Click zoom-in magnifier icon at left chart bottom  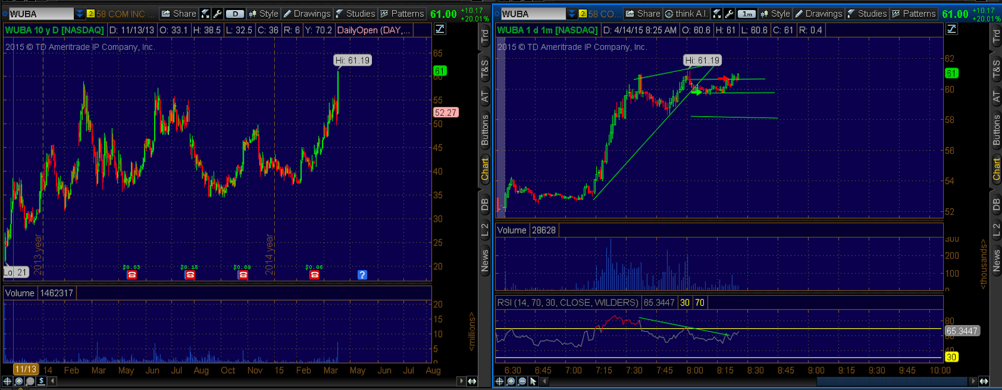[x=19, y=381]
